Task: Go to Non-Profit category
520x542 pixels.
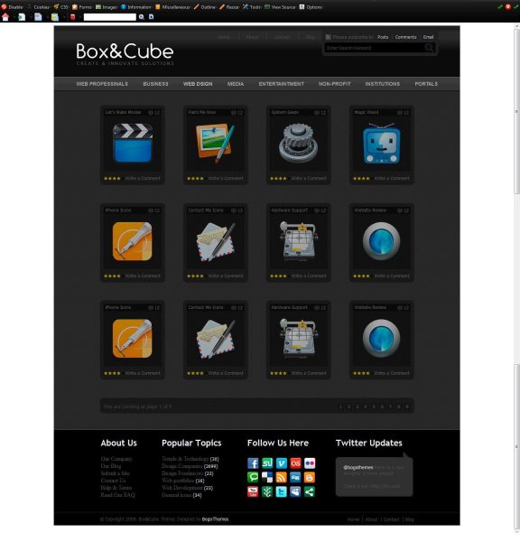Action: tap(334, 84)
